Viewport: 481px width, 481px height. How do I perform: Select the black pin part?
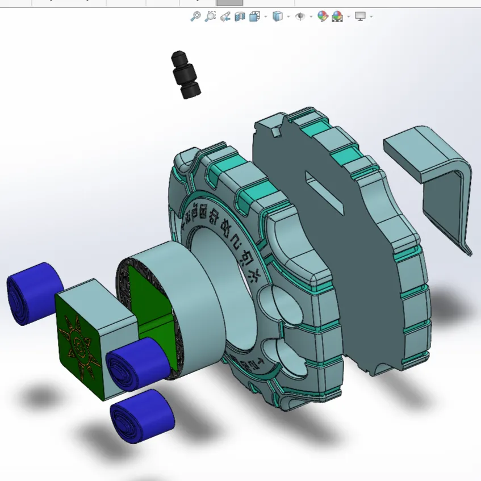tap(186, 75)
